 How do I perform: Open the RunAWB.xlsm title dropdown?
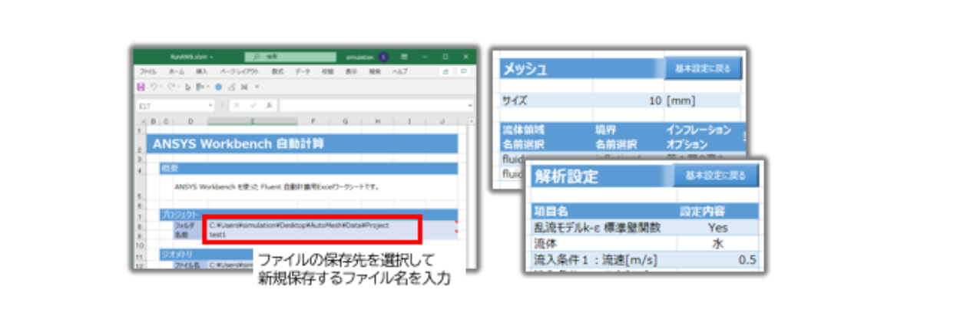pyautogui.click(x=211, y=57)
